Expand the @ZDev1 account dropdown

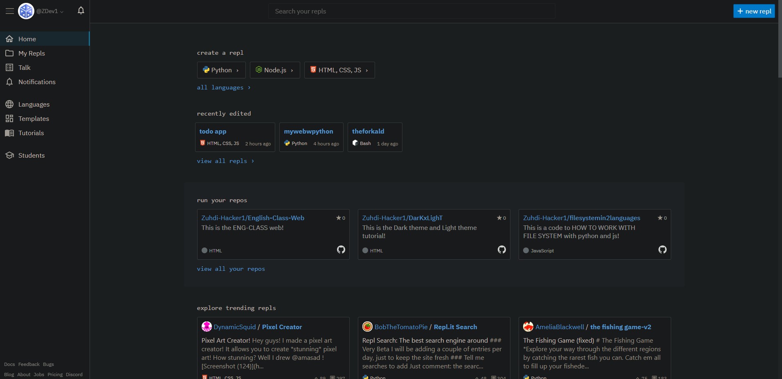[50, 11]
